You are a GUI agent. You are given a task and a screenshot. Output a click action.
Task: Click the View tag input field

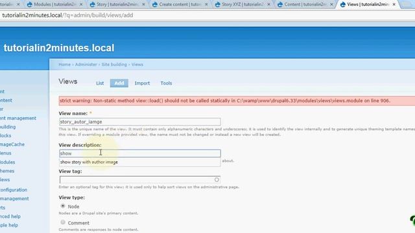point(140,180)
